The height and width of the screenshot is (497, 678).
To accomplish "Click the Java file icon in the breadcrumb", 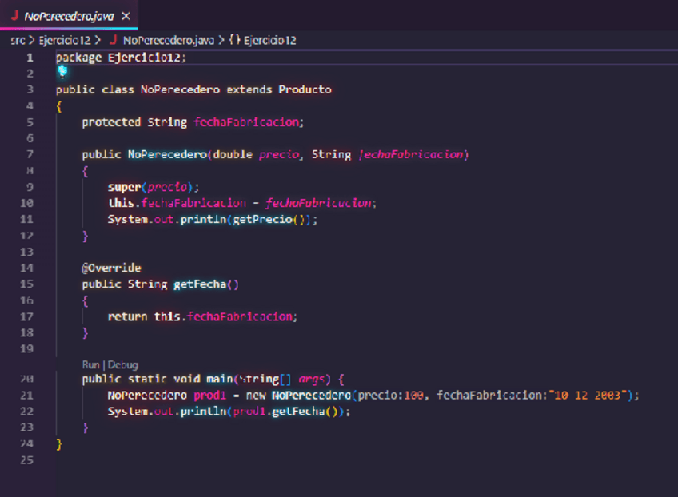I will point(113,39).
